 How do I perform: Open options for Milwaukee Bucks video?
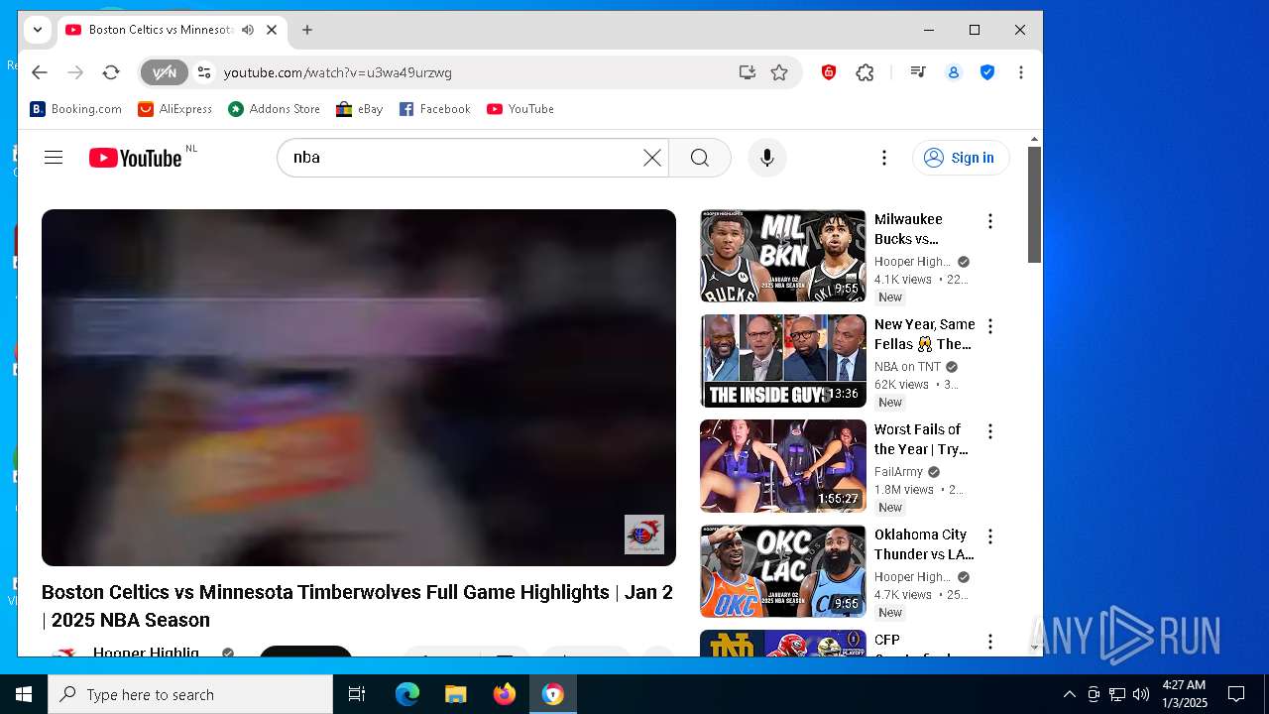click(x=989, y=221)
